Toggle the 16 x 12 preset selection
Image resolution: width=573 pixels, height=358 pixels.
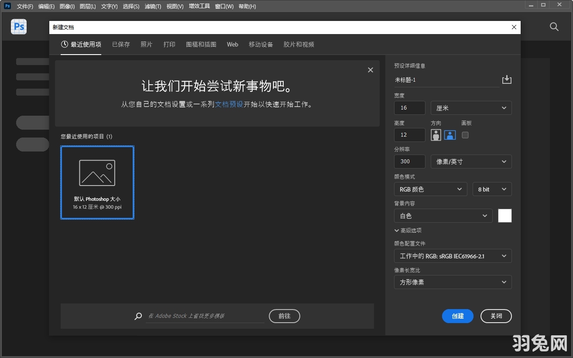pyautogui.click(x=97, y=182)
